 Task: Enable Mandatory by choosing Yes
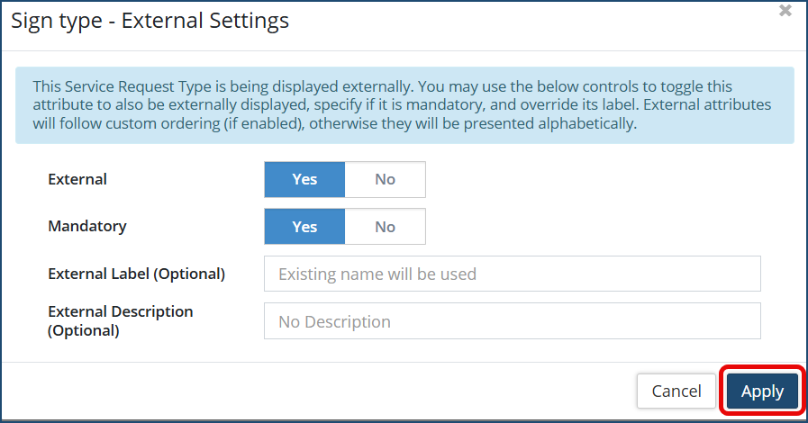click(304, 227)
